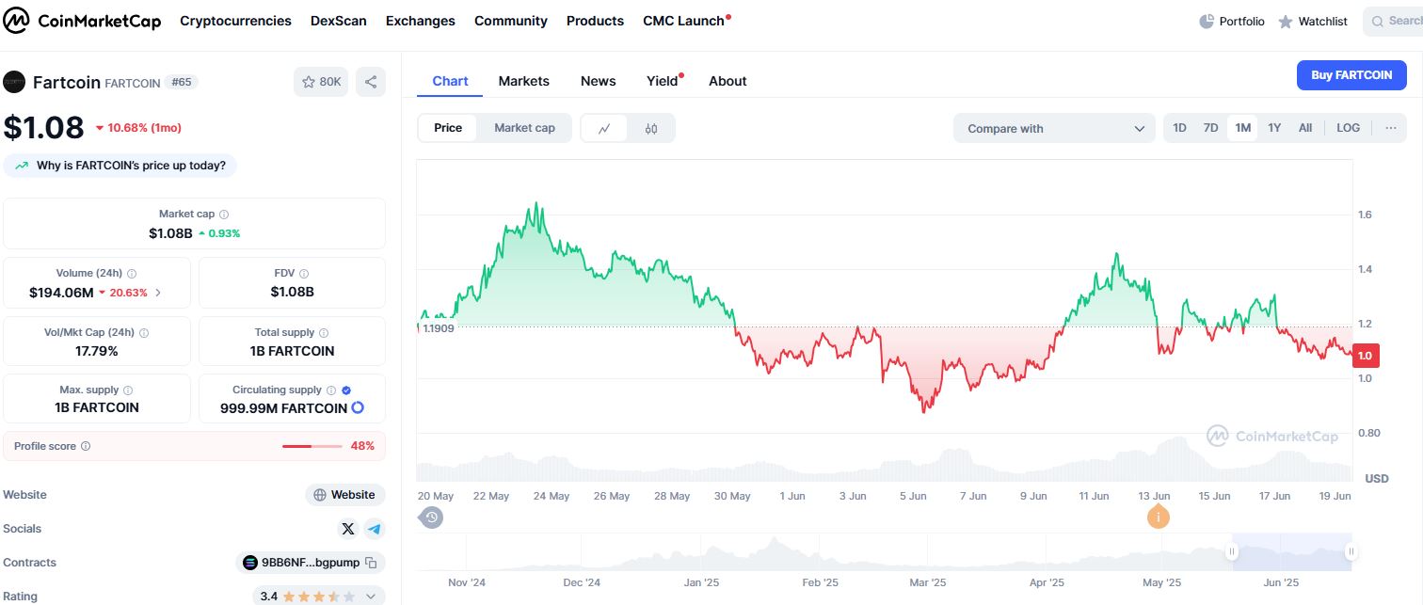Image resolution: width=1423 pixels, height=605 pixels.
Task: Switch to the Yield tab
Action: tap(663, 81)
